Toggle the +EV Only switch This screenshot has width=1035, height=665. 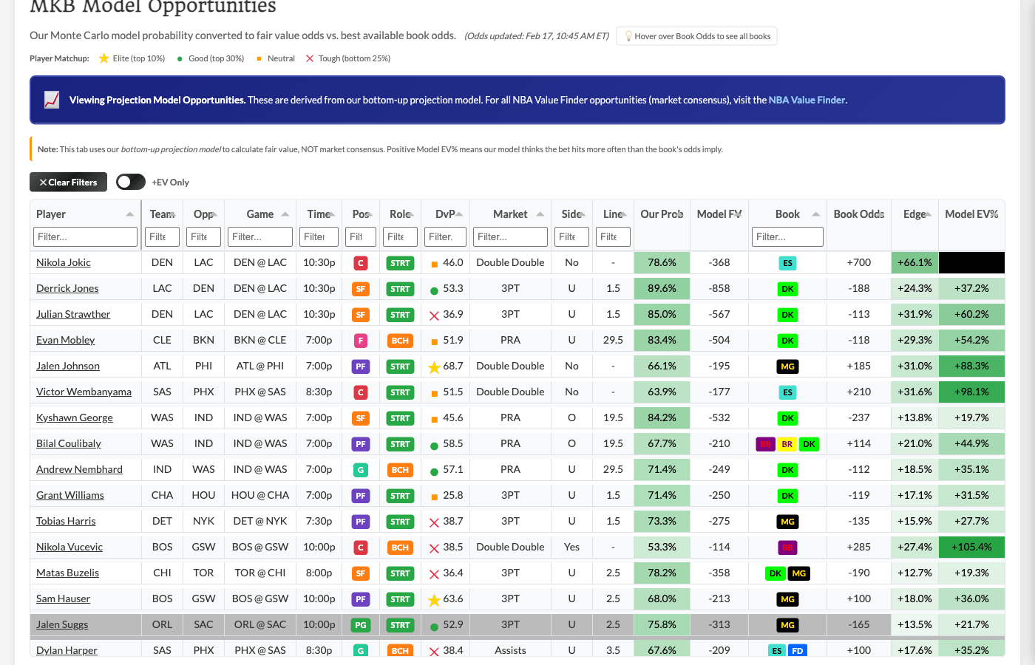130,182
